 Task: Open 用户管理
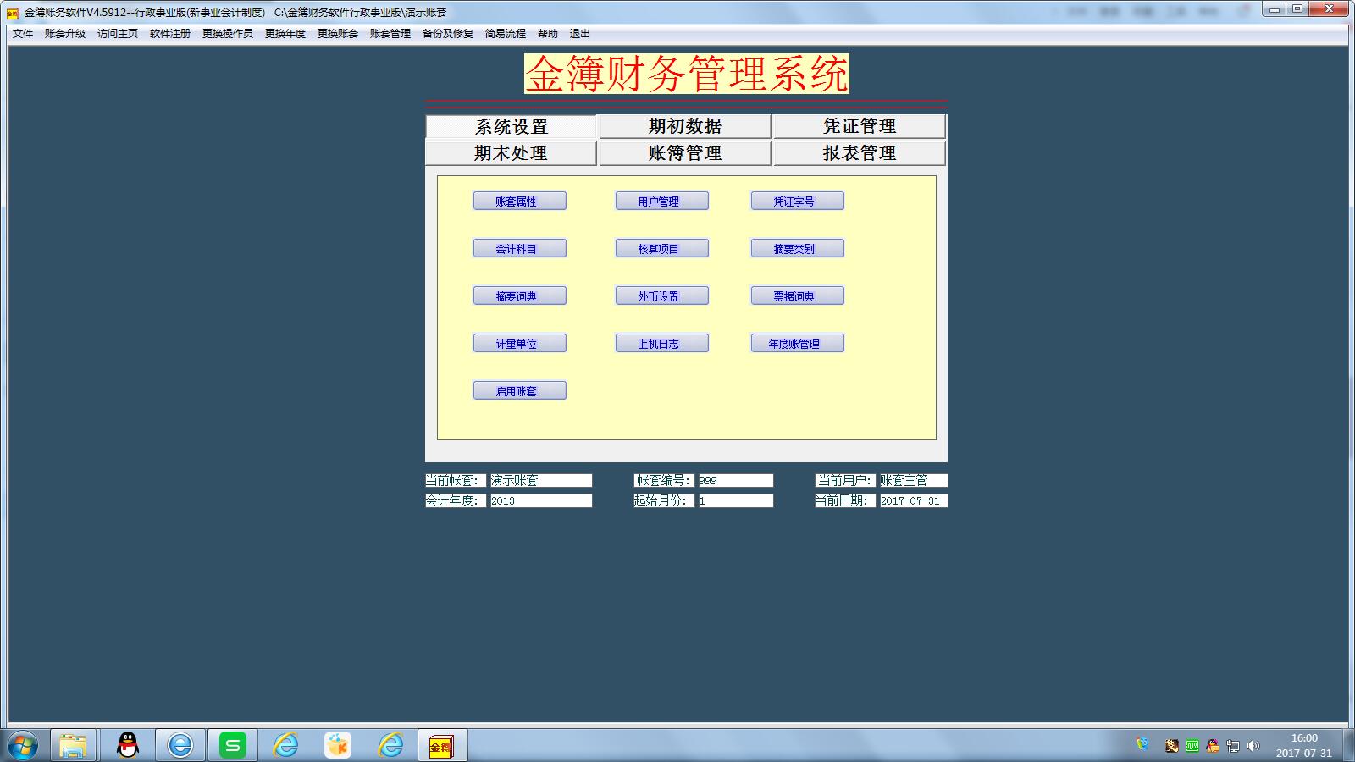tap(663, 201)
